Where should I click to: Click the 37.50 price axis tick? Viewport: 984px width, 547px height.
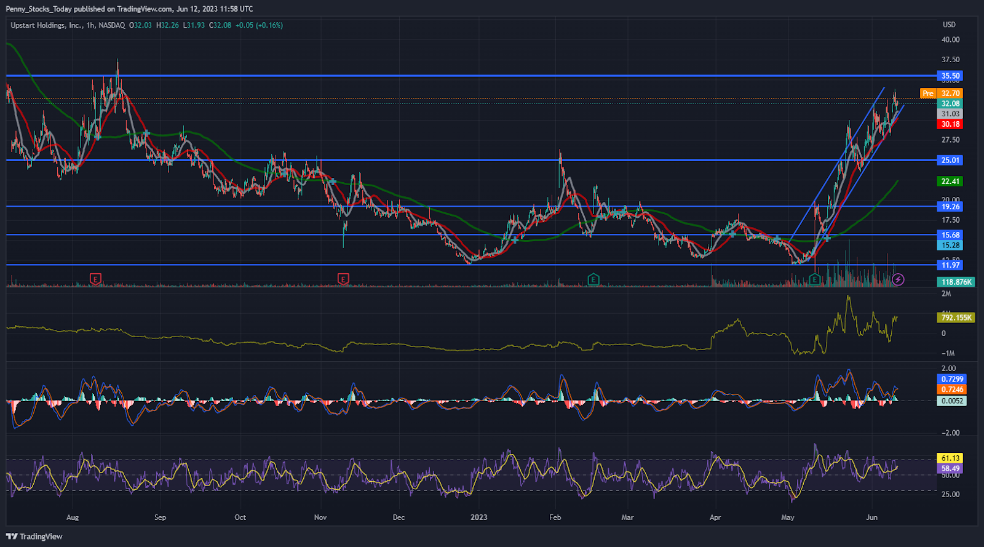pos(950,60)
